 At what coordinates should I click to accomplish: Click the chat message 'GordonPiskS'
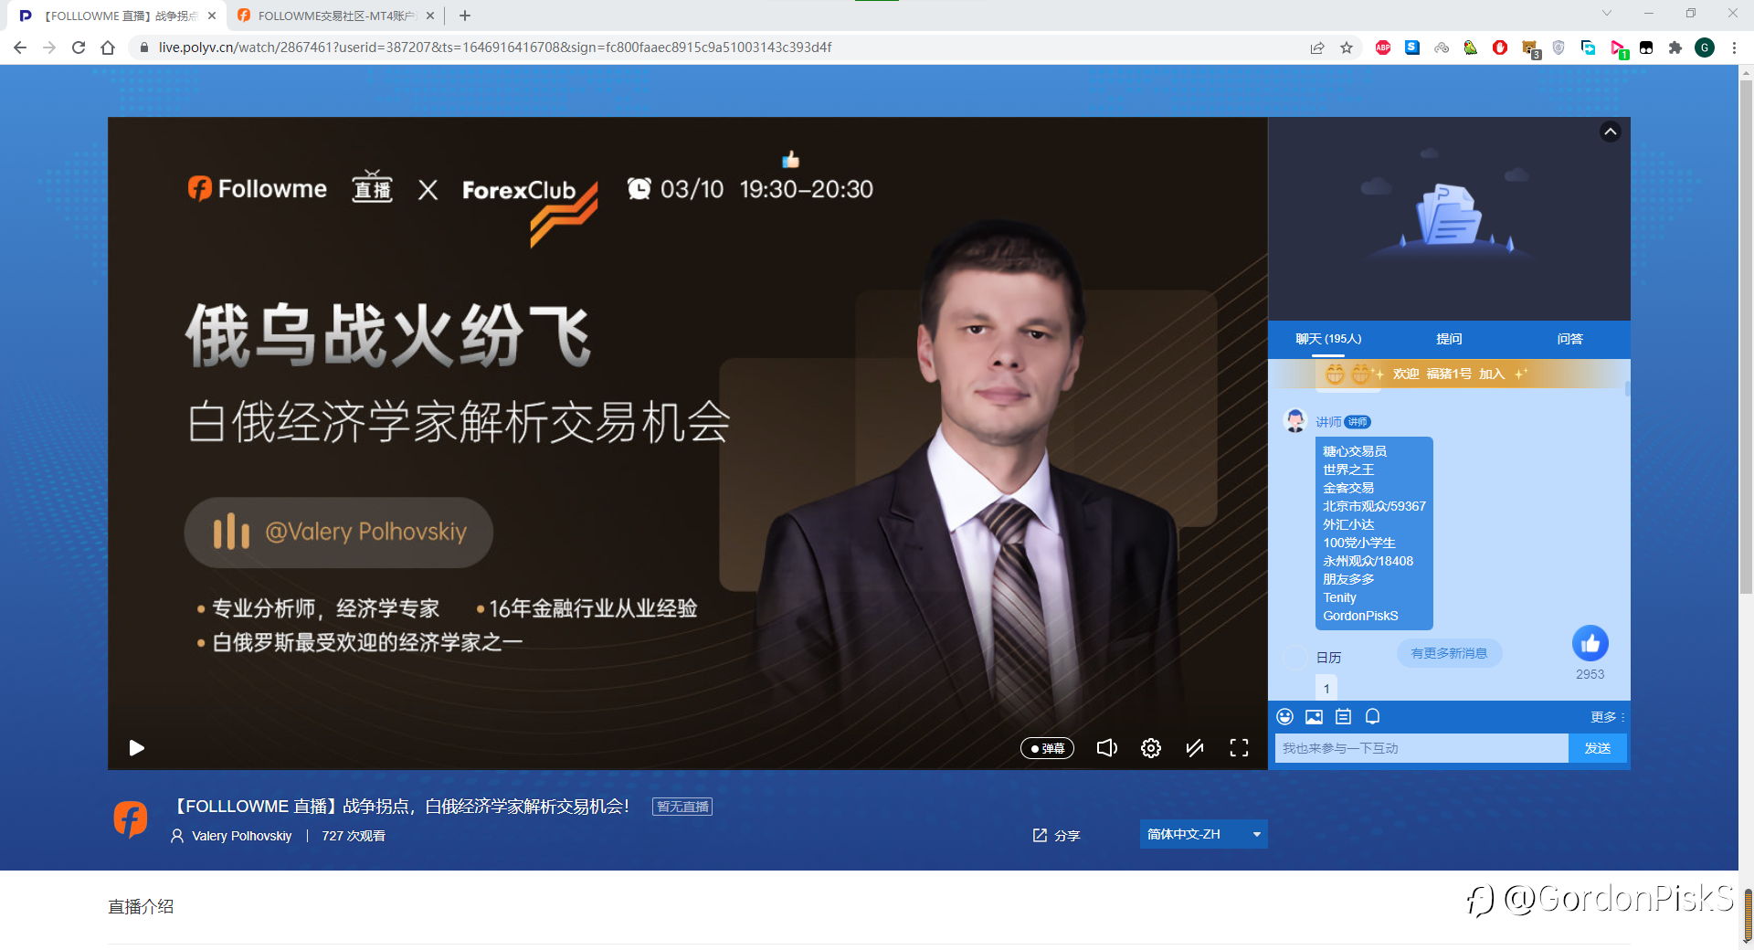1360,616
